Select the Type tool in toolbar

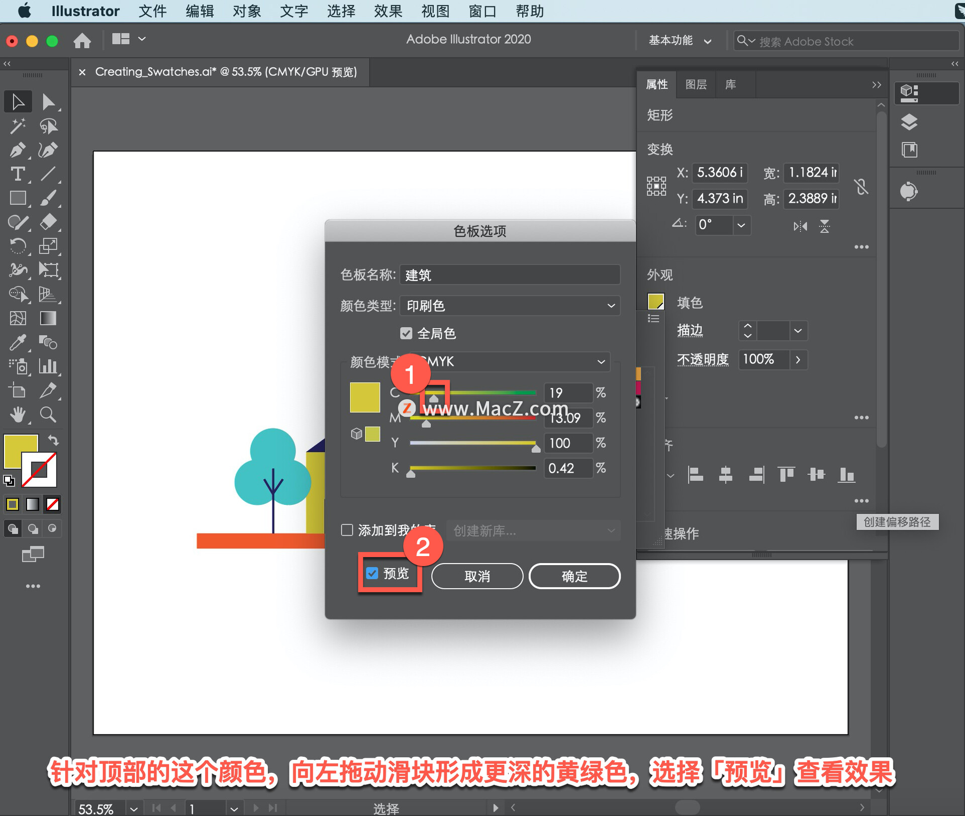click(18, 174)
